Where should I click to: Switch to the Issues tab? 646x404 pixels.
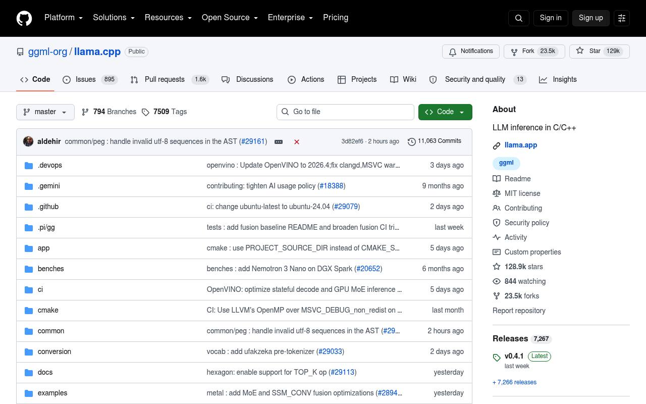pos(90,80)
